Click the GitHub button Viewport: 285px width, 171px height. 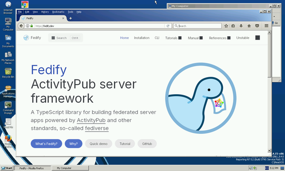147,143
